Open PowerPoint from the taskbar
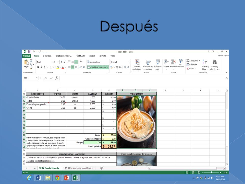The width and height of the screenshot is (245, 184). [x=67, y=178]
